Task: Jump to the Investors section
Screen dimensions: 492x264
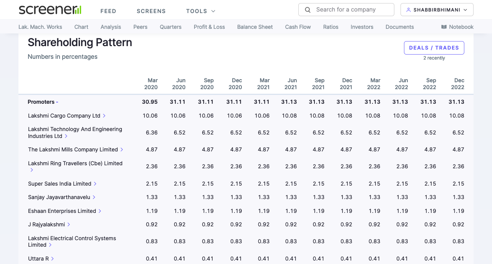Action: (362, 27)
